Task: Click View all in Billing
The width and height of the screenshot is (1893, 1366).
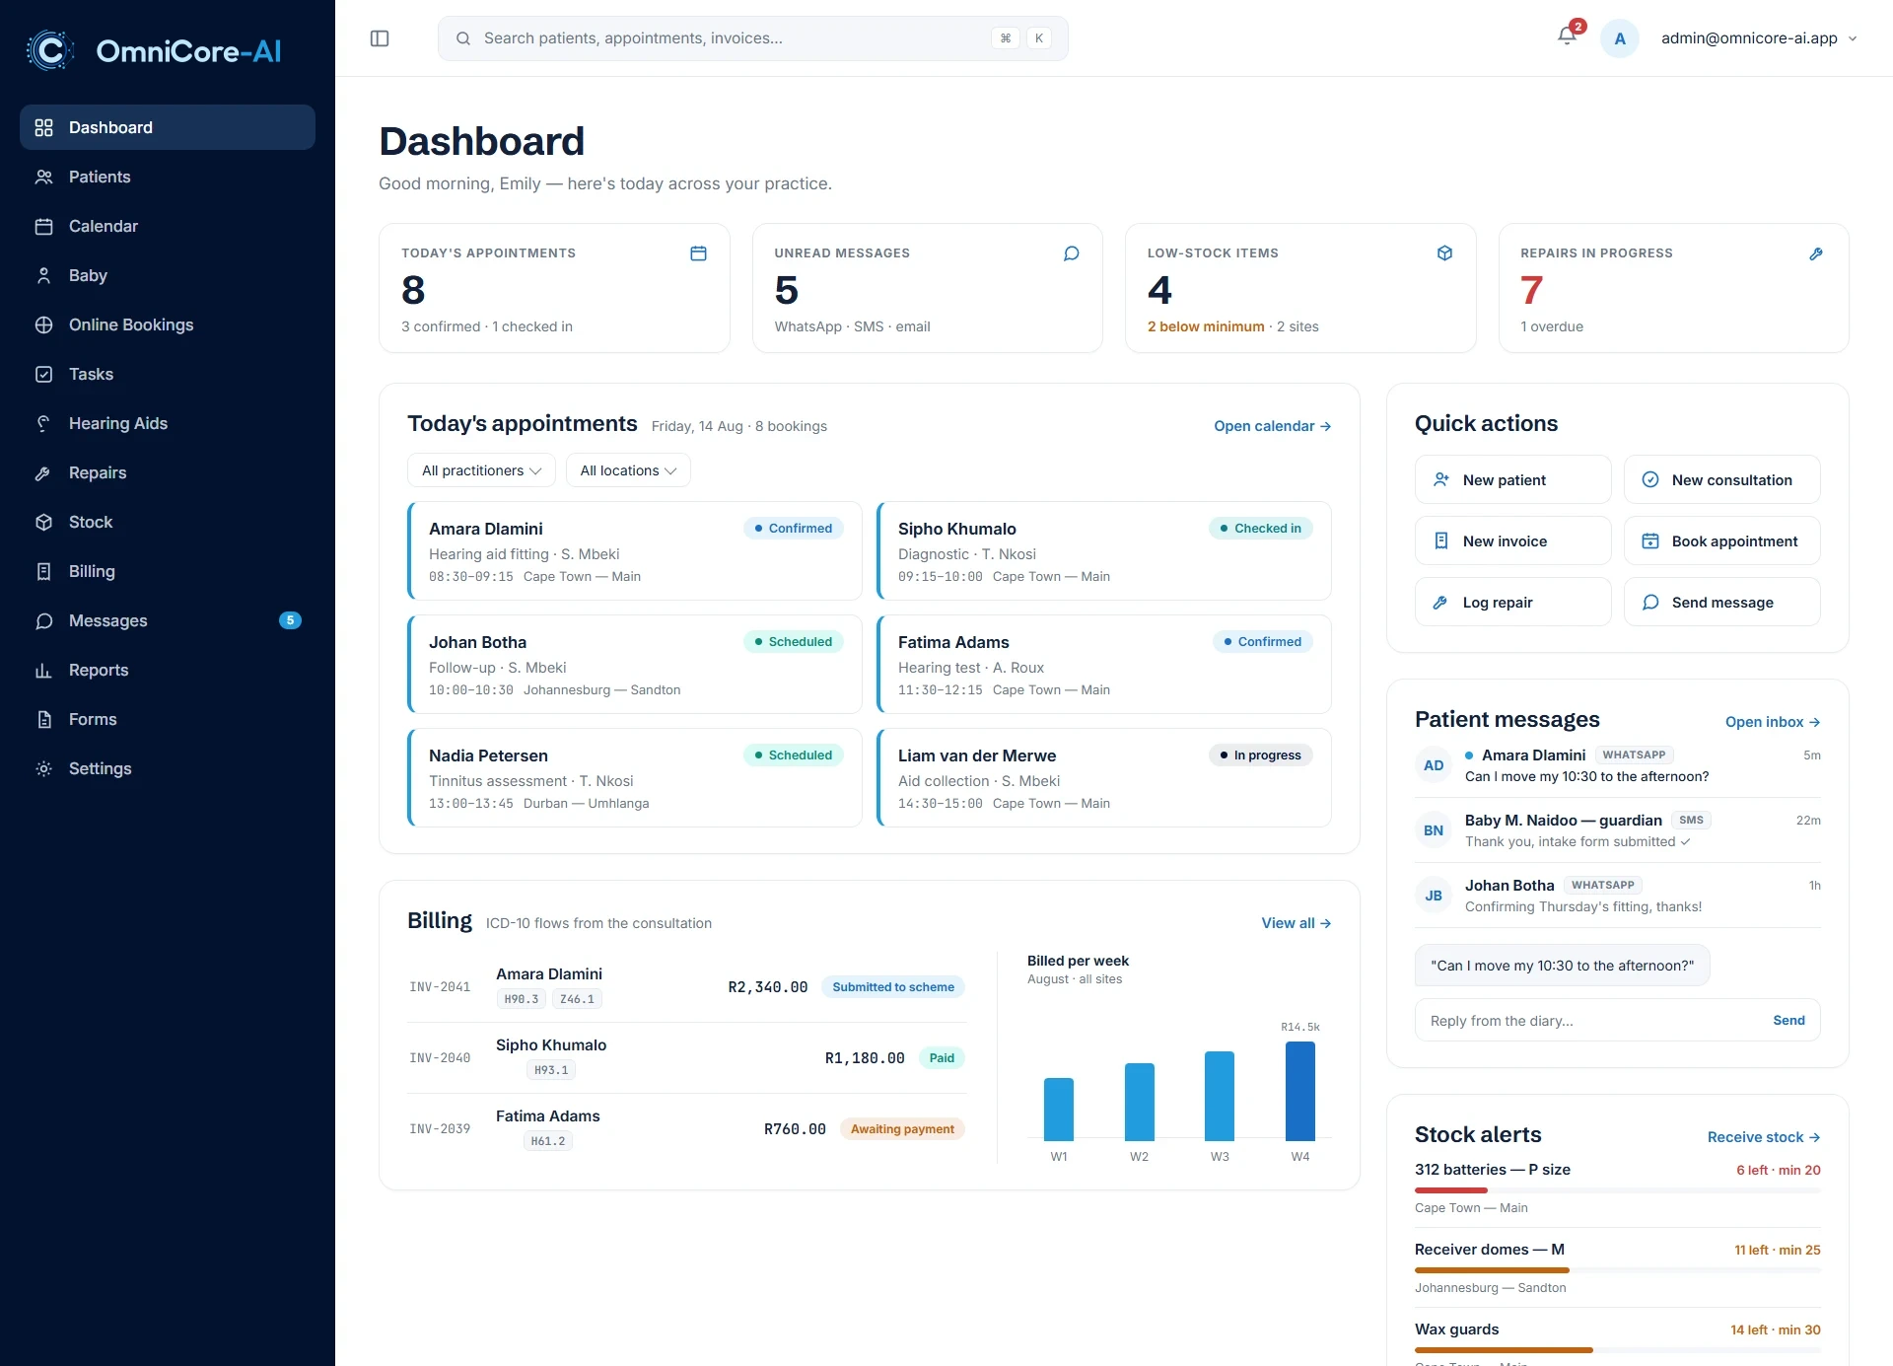Action: (1297, 923)
